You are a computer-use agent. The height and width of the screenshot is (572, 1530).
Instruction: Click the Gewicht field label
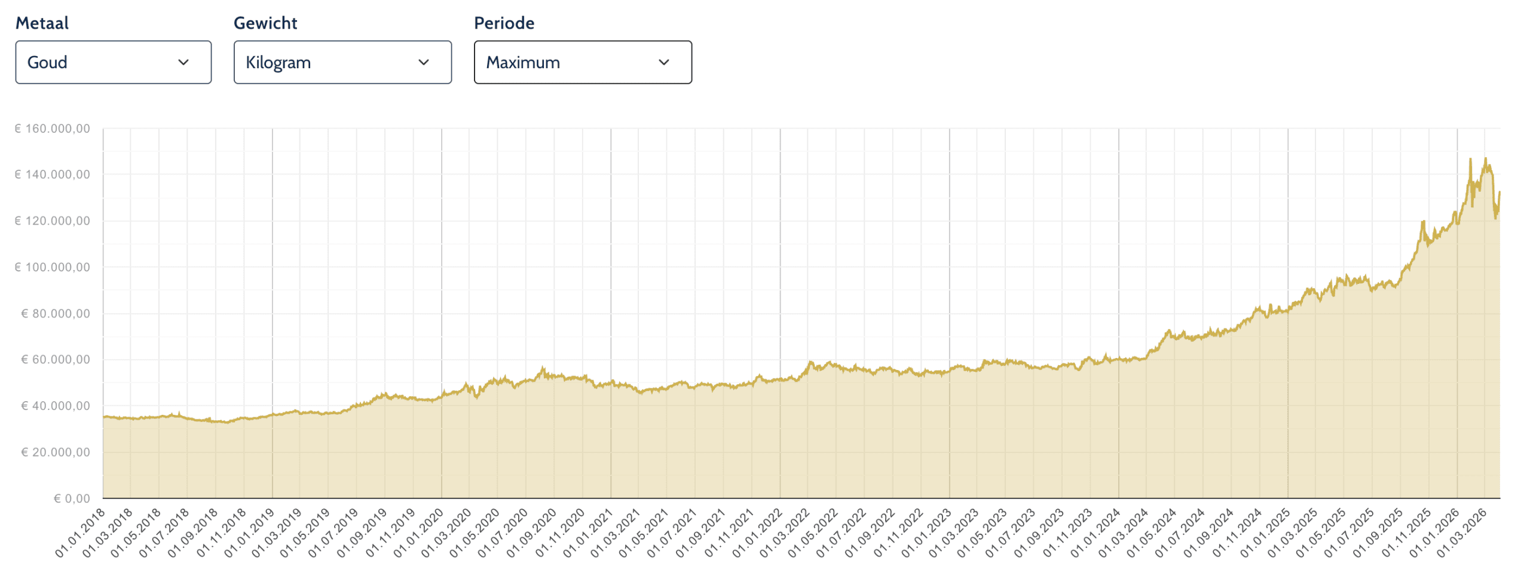click(265, 23)
